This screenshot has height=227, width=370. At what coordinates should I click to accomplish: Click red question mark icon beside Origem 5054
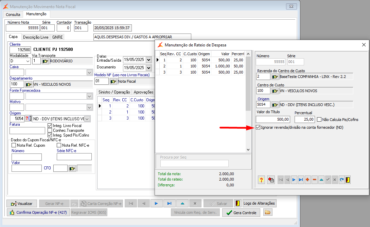(x=29, y=119)
